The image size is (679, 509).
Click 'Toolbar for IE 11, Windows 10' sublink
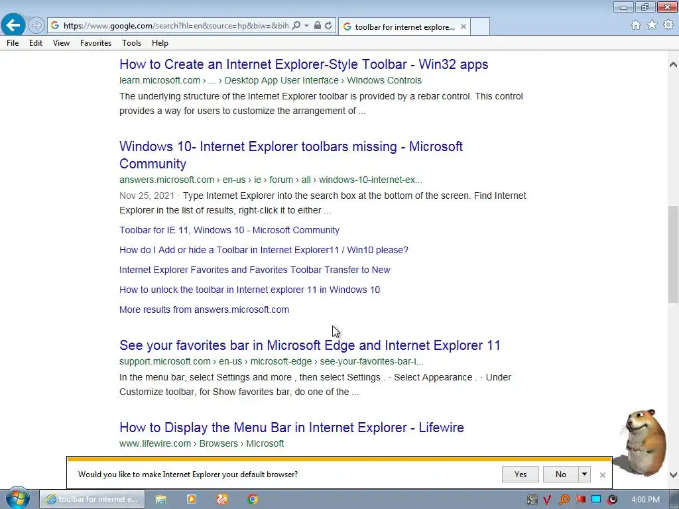pos(229,230)
